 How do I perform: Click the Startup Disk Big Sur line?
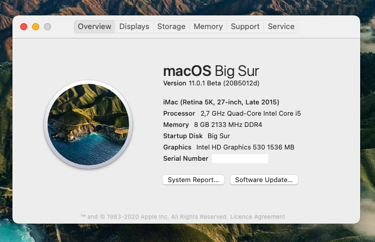pos(196,136)
